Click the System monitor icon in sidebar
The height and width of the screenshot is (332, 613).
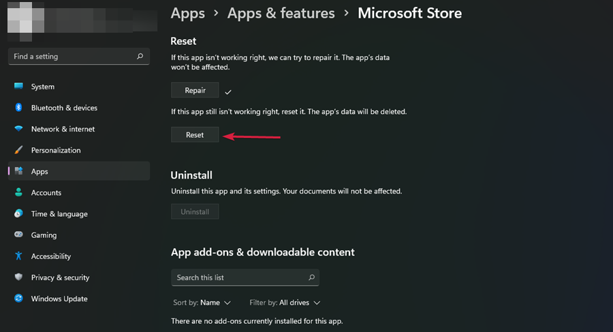(18, 87)
